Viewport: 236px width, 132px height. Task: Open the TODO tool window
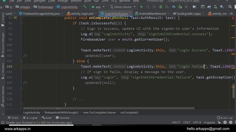(13, 118)
